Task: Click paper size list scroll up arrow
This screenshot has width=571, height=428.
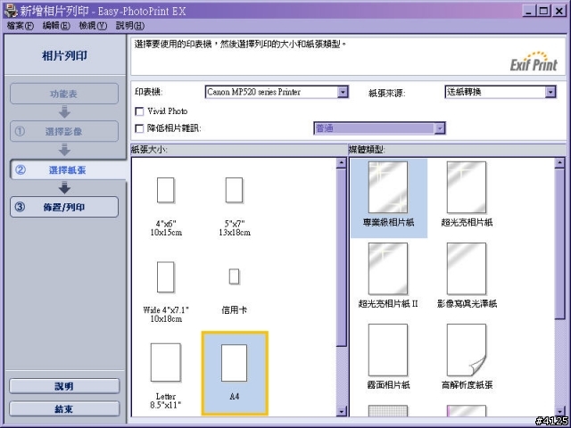Action: point(341,162)
